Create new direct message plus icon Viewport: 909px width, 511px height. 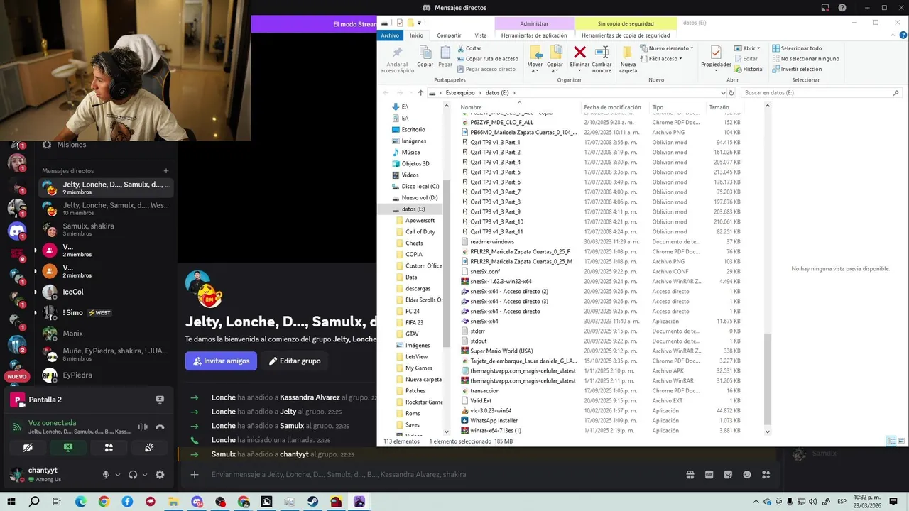coord(166,171)
